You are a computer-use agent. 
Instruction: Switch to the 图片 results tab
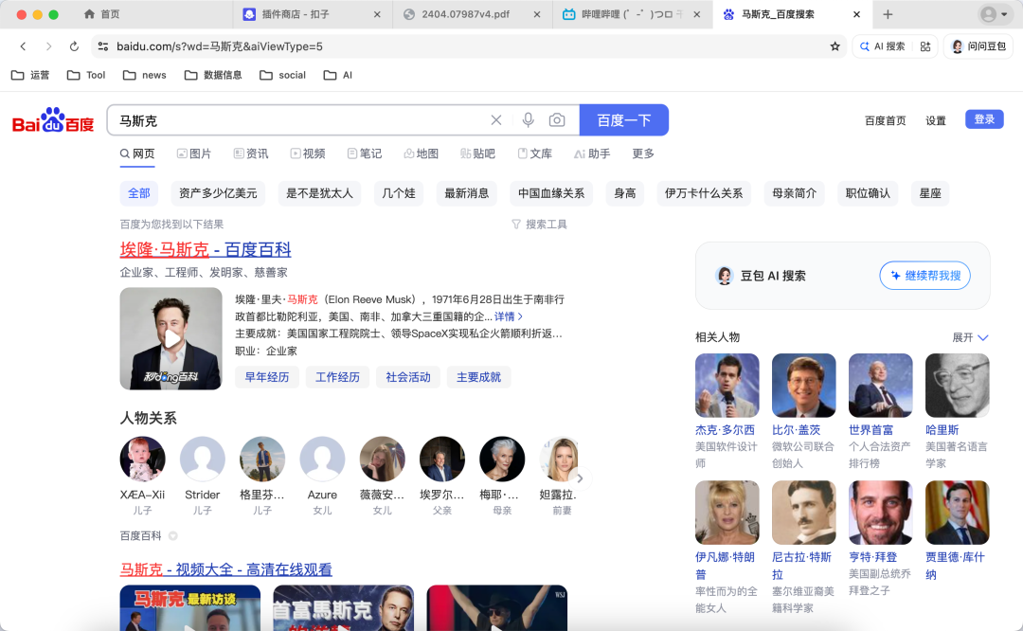point(194,153)
